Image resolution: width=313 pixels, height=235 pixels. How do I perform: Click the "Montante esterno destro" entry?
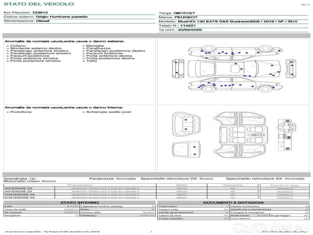click(x=36, y=48)
